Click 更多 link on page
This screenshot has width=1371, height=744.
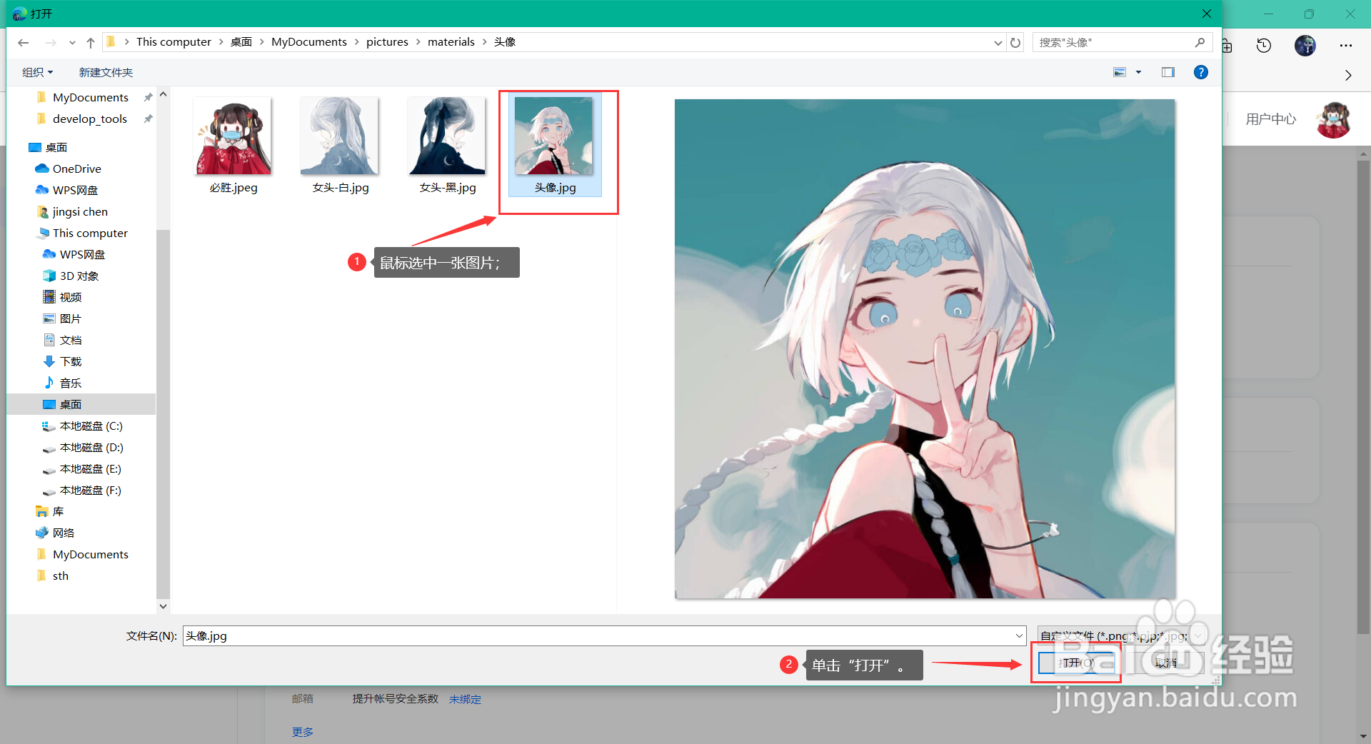tap(303, 732)
